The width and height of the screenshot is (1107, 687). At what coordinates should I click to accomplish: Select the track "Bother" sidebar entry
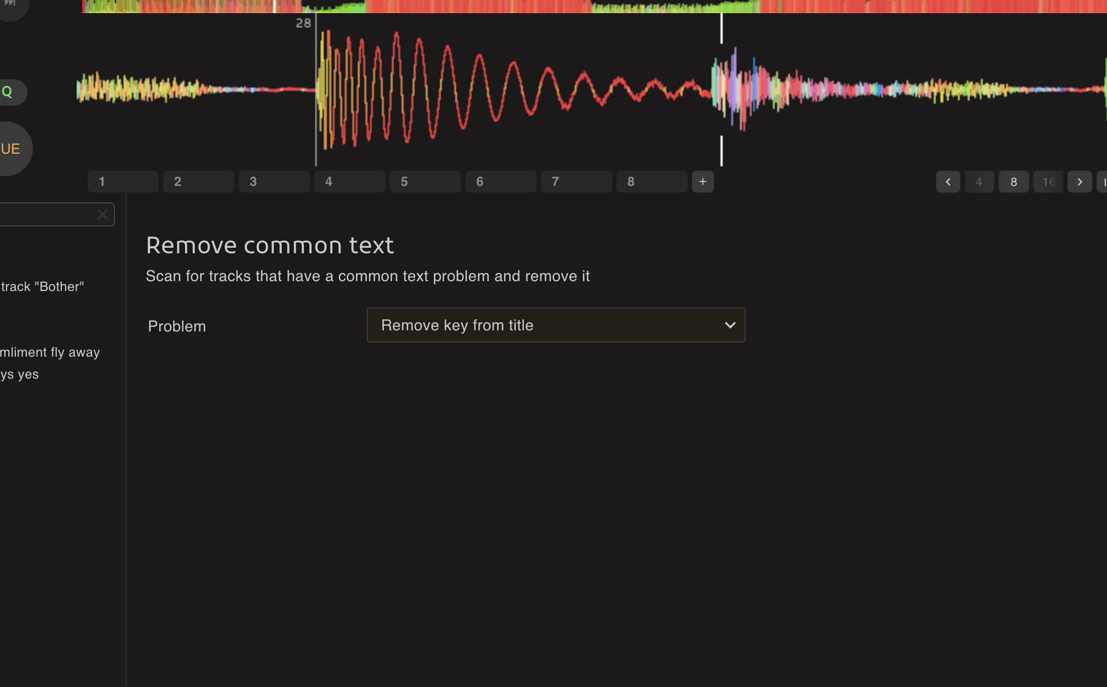tap(43, 287)
